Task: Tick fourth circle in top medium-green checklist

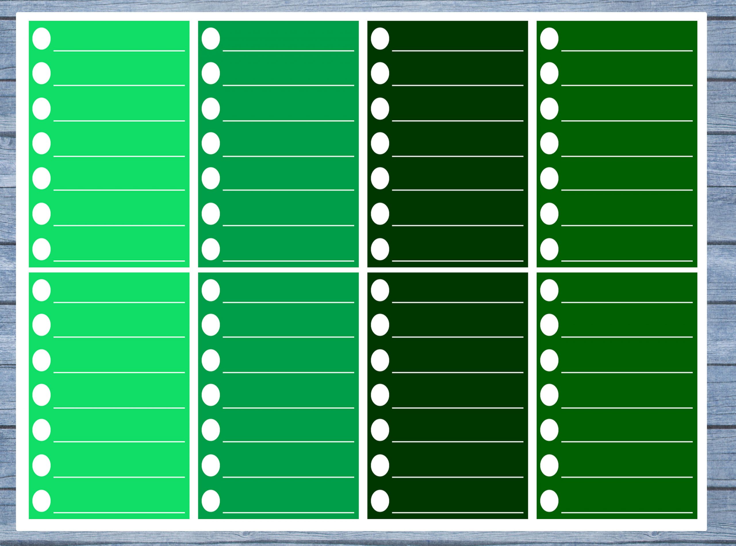Action: [x=211, y=143]
